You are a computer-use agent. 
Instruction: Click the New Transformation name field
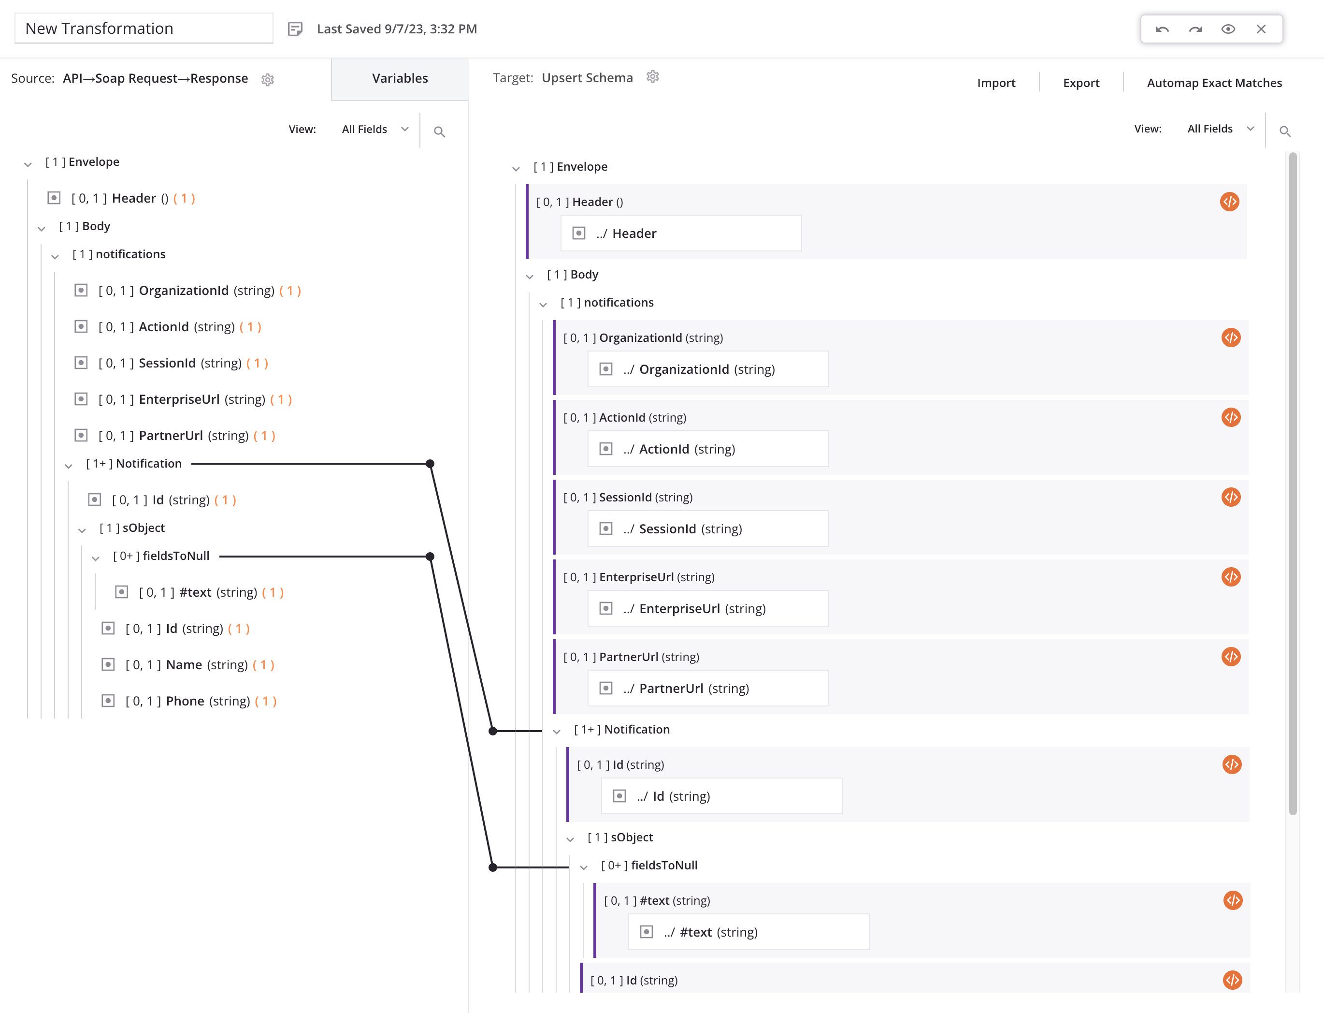tap(144, 29)
